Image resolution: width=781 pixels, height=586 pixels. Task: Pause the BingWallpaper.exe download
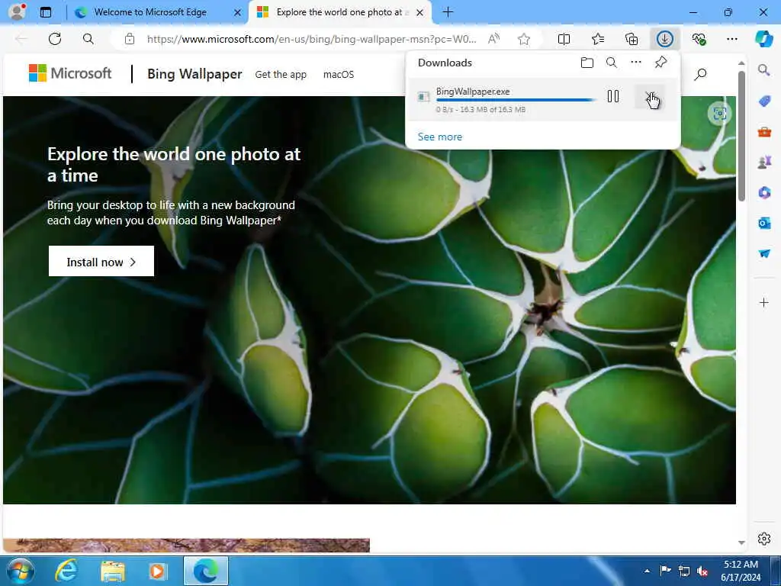(613, 97)
